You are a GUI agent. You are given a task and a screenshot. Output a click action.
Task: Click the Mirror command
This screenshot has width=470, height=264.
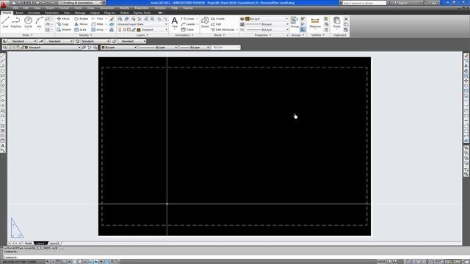81,24
